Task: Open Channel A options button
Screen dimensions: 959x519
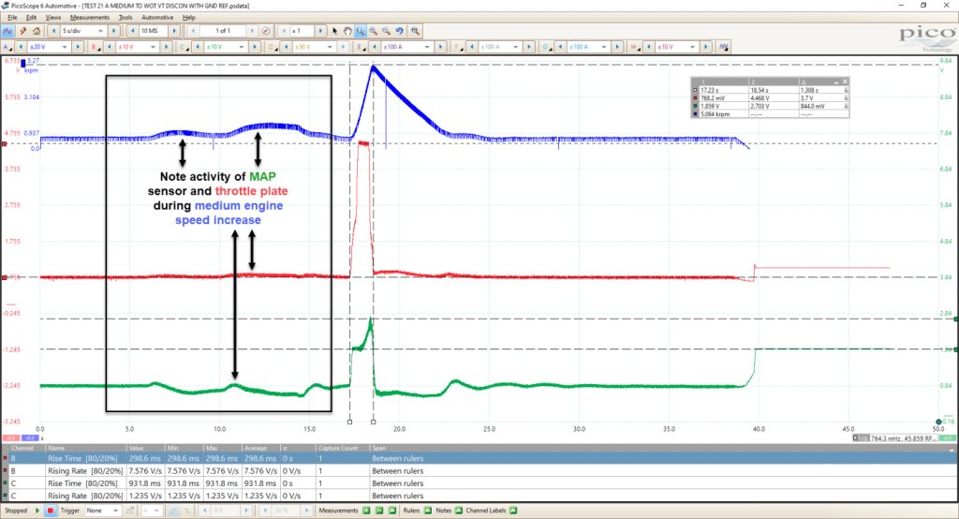Action: (7, 47)
